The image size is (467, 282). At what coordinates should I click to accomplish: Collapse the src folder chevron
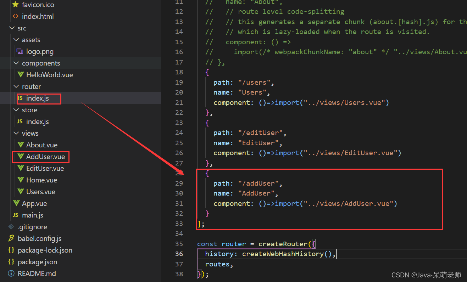12,28
